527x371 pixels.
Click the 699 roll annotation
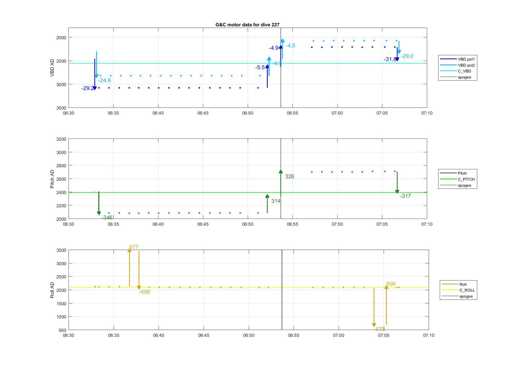(391, 284)
